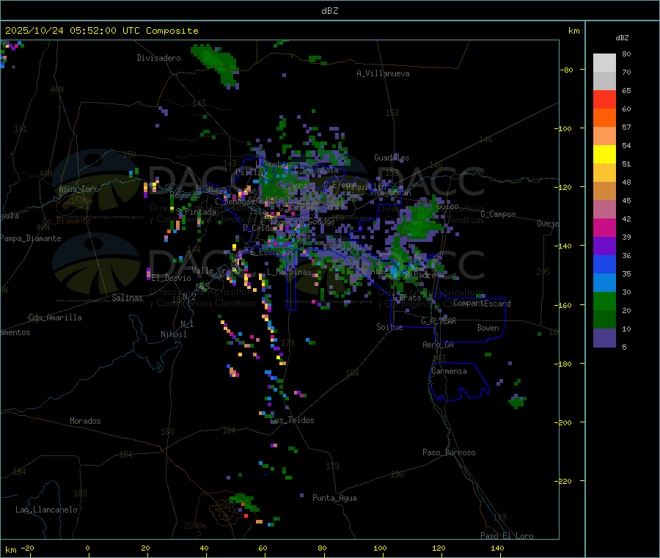660x558 pixels.
Task: Select the Pampa_Diamante label
Action: coord(30,238)
